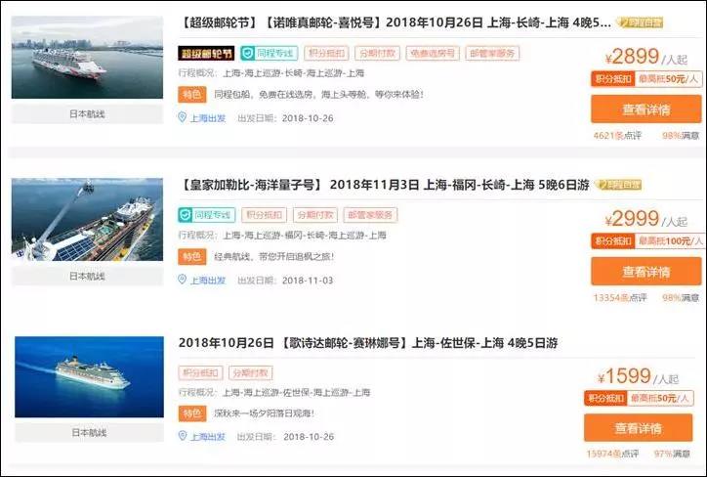Open 查看详情 for the ¥1599 cruise
The height and width of the screenshot is (477, 707).
[638, 428]
